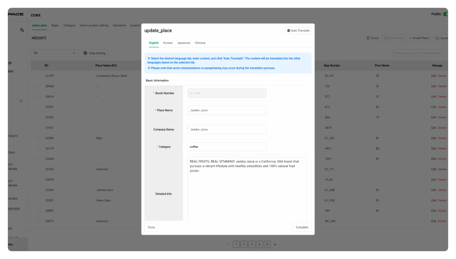456x259 pixels.
Task: Open Data Setting with the gear icon
Action: click(x=94, y=53)
